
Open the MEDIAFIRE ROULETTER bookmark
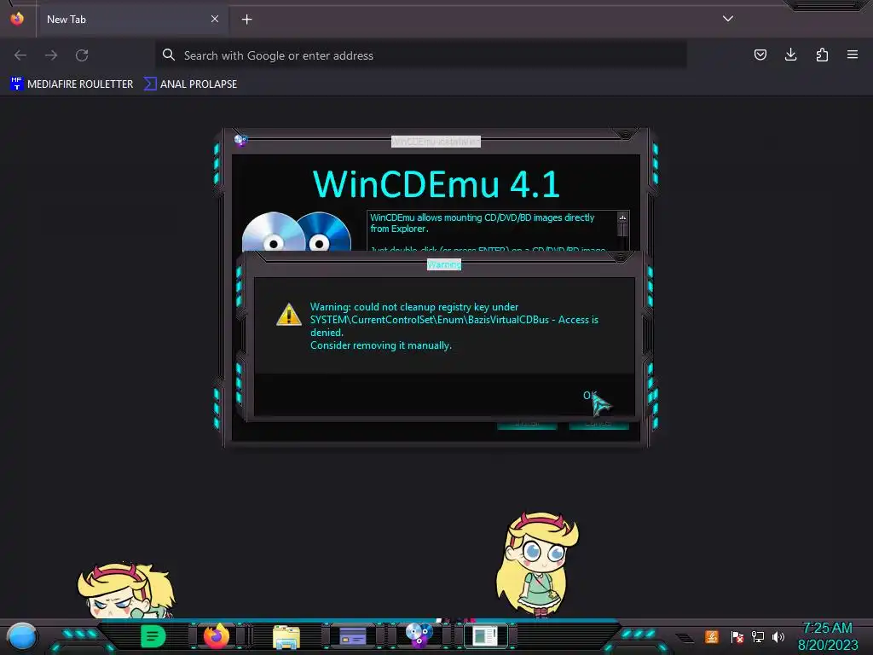point(72,84)
